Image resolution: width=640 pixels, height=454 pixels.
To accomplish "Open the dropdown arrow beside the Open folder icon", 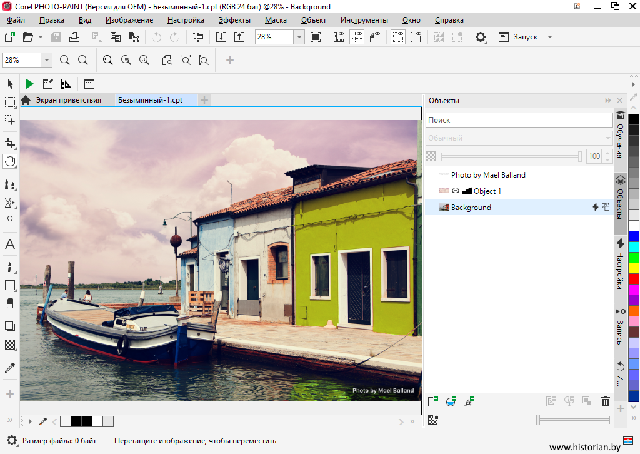I will coord(41,37).
